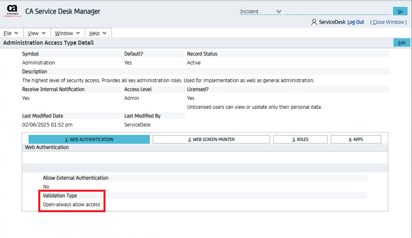
Task: Open the View menu
Action: pos(37,33)
